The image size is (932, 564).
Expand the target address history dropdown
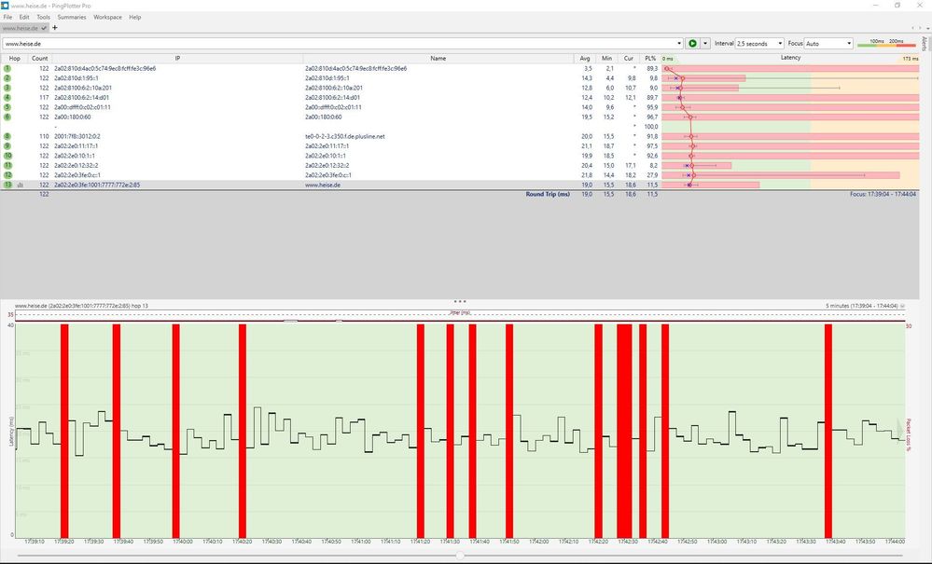pyautogui.click(x=679, y=43)
